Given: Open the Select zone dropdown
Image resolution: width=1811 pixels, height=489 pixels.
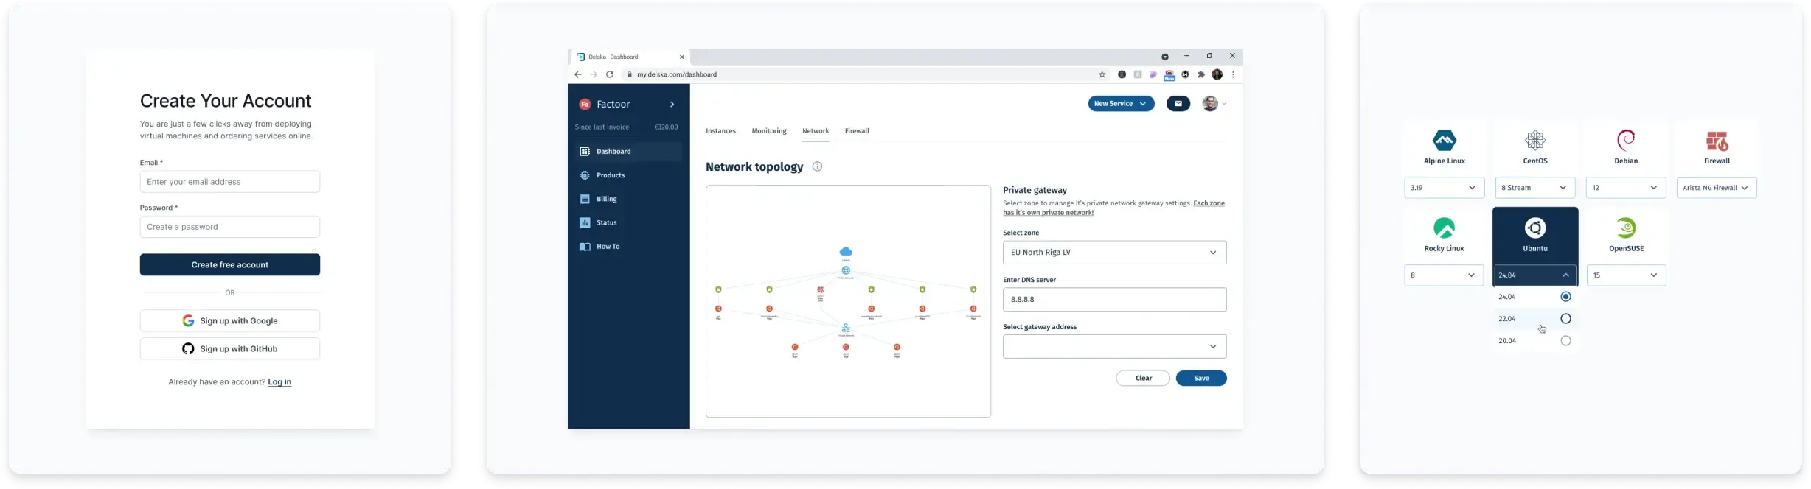Looking at the screenshot, I should [1114, 253].
